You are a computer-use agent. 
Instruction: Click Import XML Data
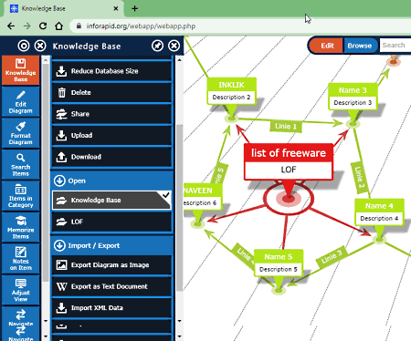(111, 308)
